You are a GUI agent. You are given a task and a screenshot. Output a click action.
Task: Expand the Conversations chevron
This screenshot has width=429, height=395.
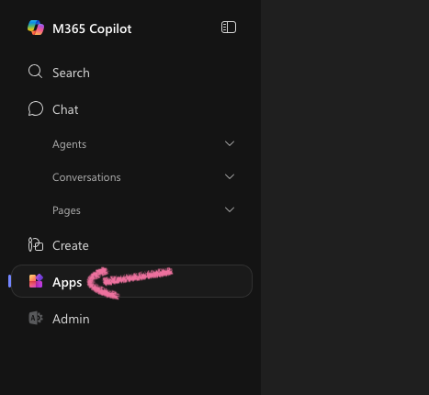click(230, 176)
